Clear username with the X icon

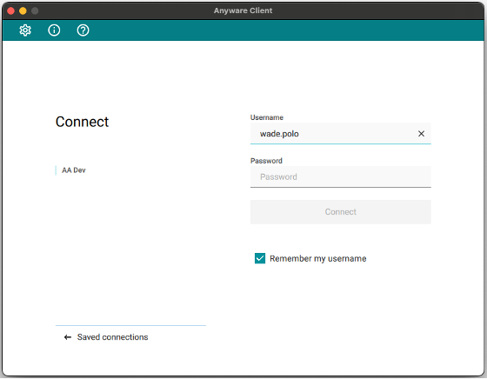point(421,134)
